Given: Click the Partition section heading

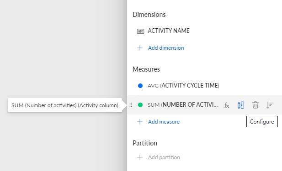Looking at the screenshot, I should pyautogui.click(x=145, y=143).
